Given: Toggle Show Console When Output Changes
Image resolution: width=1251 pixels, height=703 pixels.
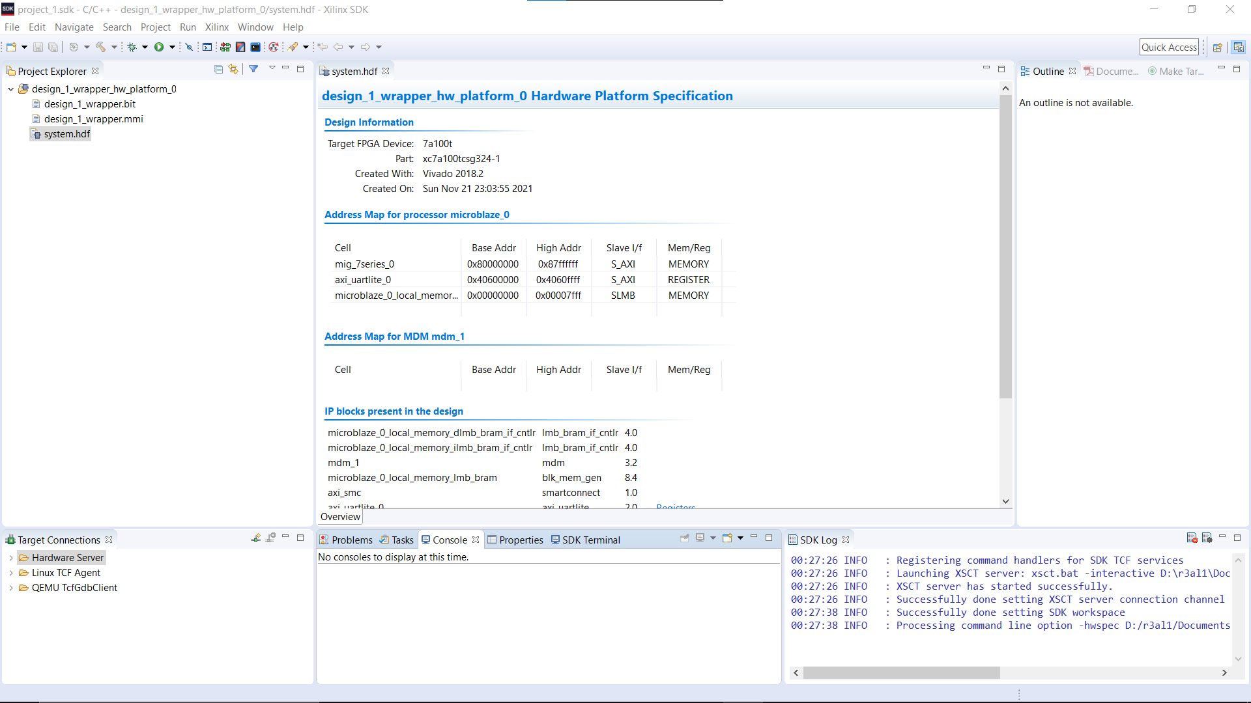Looking at the screenshot, I should (700, 538).
